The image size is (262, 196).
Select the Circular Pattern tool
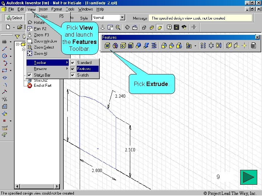211,45
